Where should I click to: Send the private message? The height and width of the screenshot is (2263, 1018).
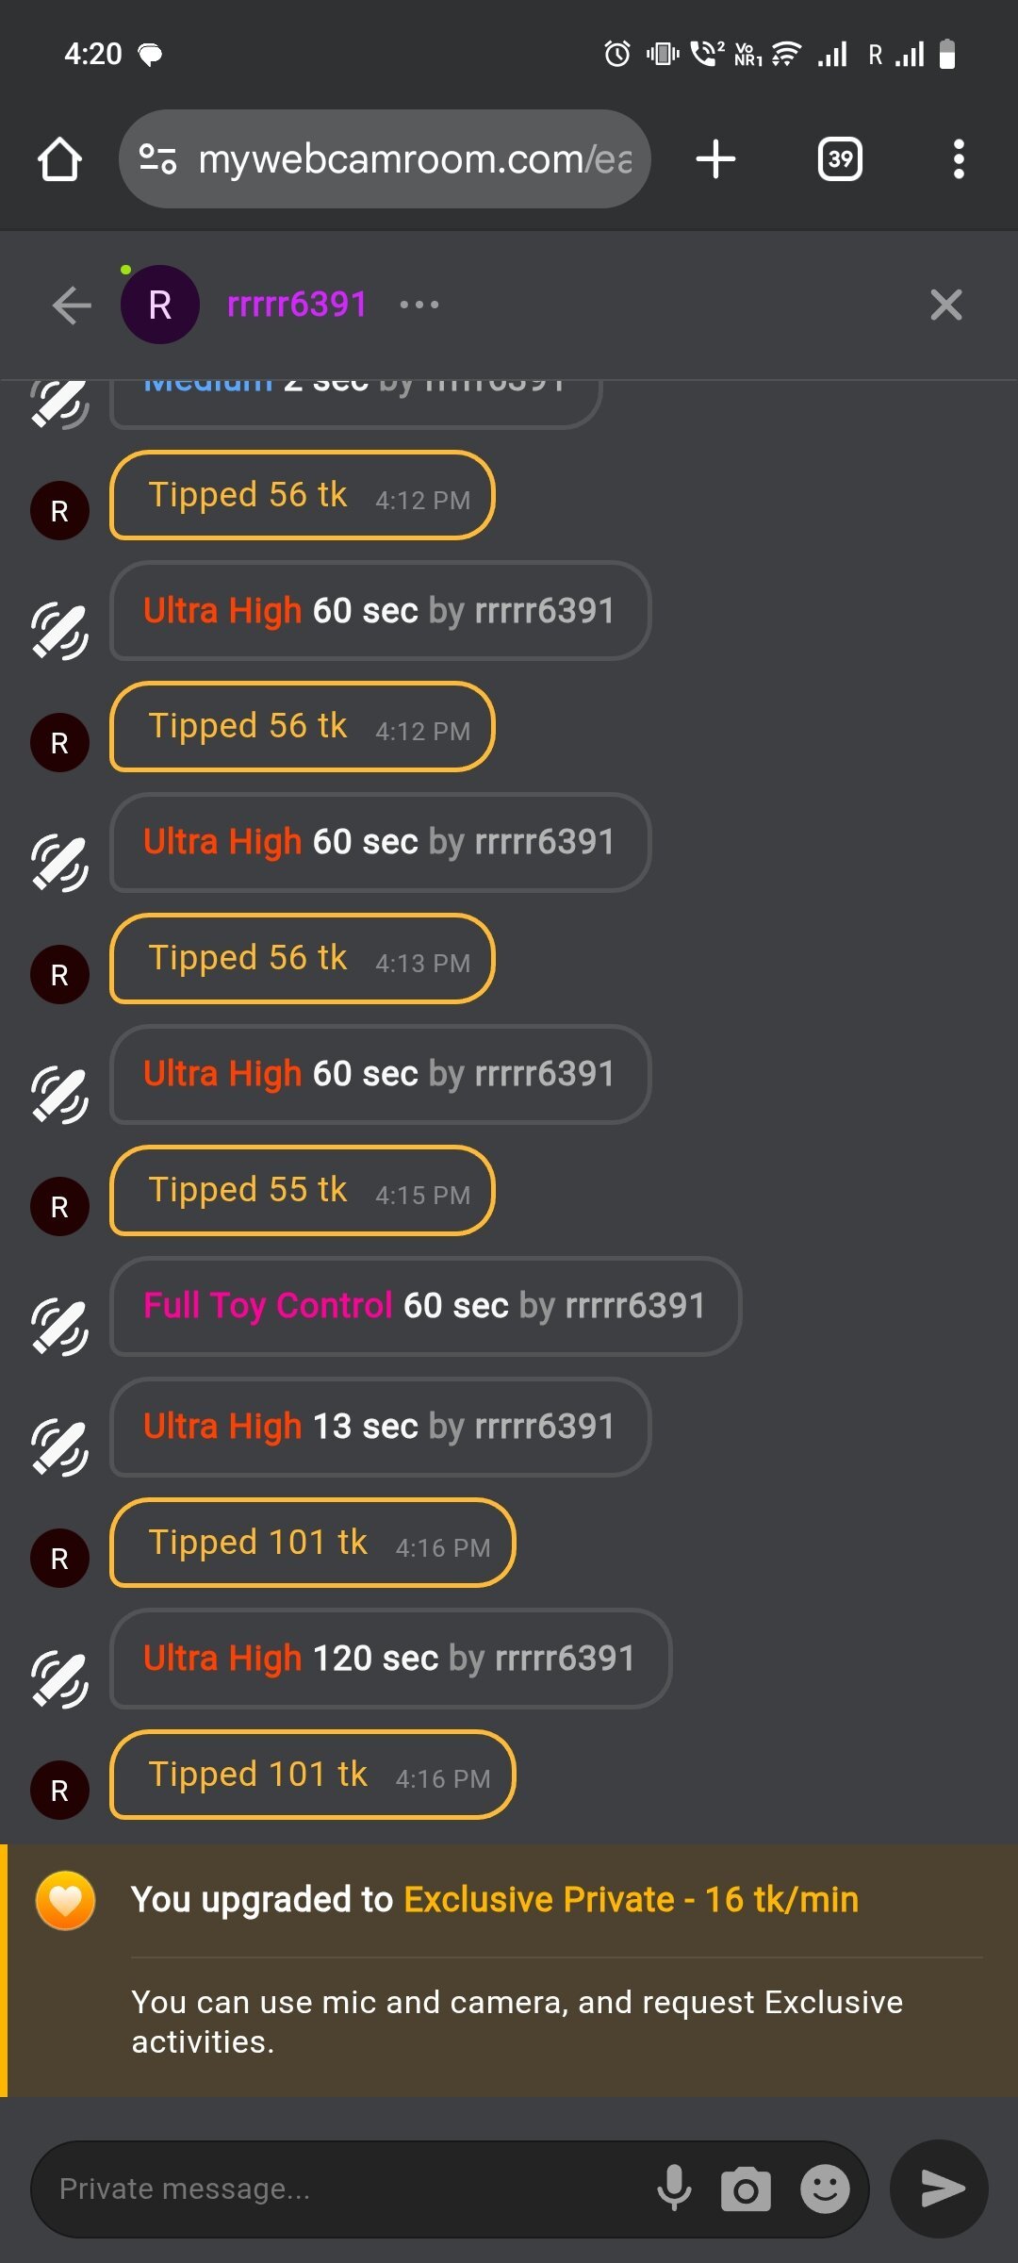tap(940, 2189)
